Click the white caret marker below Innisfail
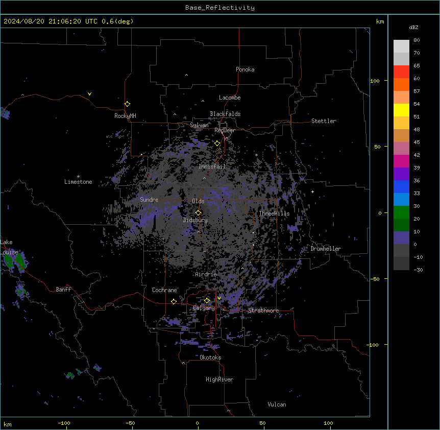The image size is (440, 430). [204, 178]
